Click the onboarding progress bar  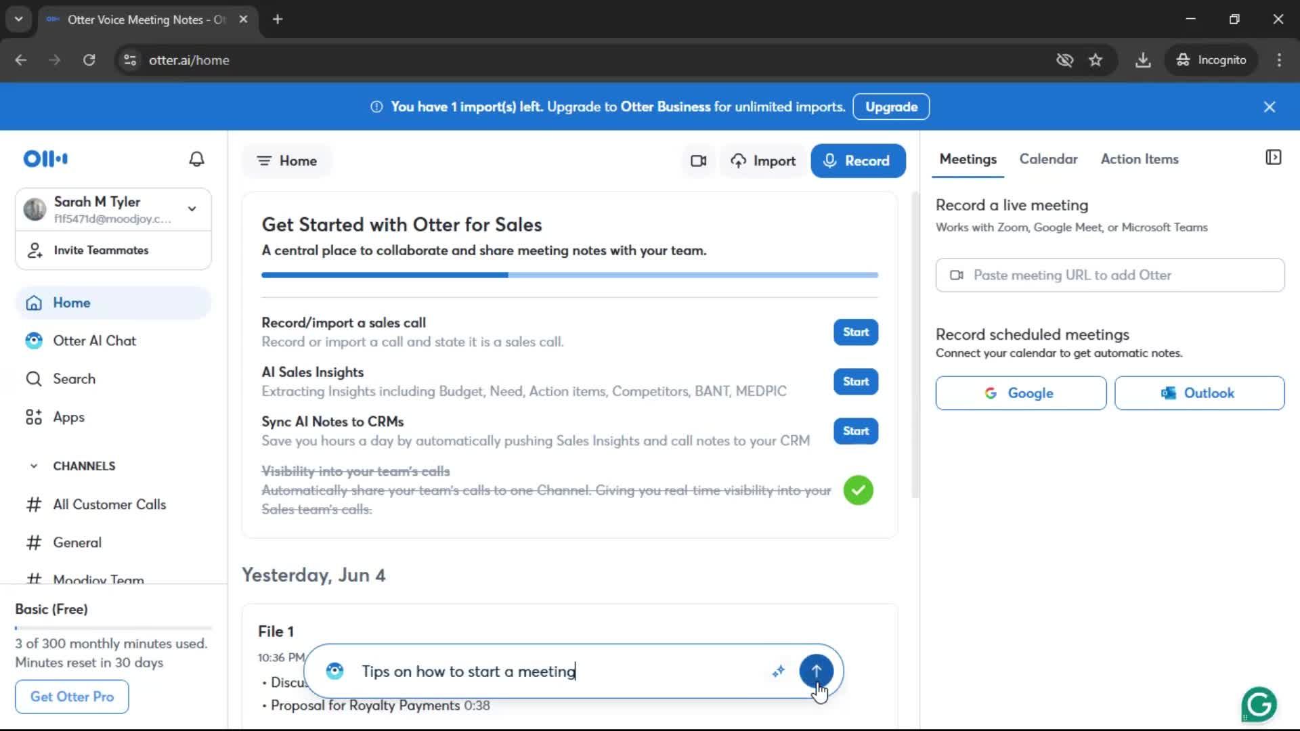tap(569, 275)
